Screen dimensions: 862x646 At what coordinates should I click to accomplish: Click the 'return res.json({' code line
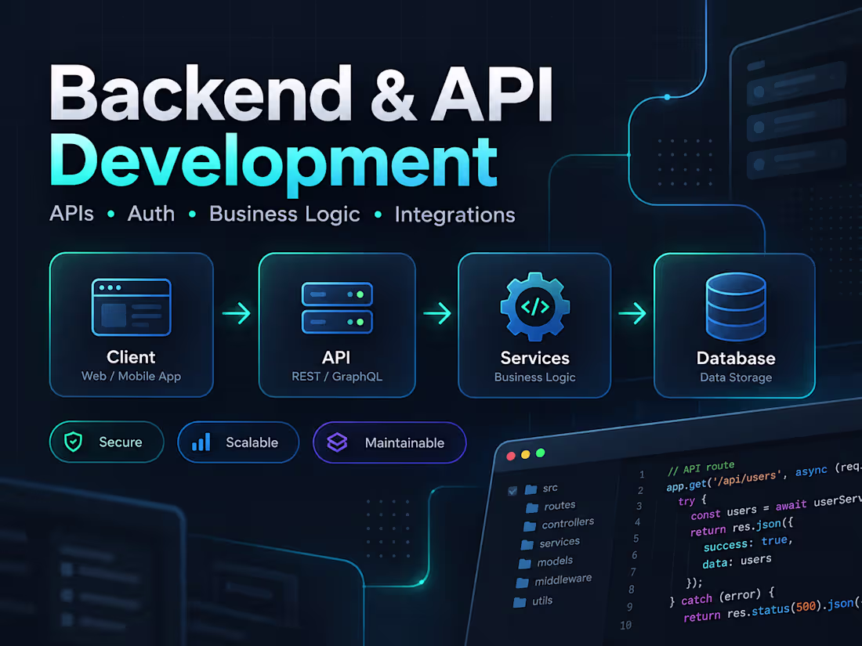pyautogui.click(x=741, y=527)
